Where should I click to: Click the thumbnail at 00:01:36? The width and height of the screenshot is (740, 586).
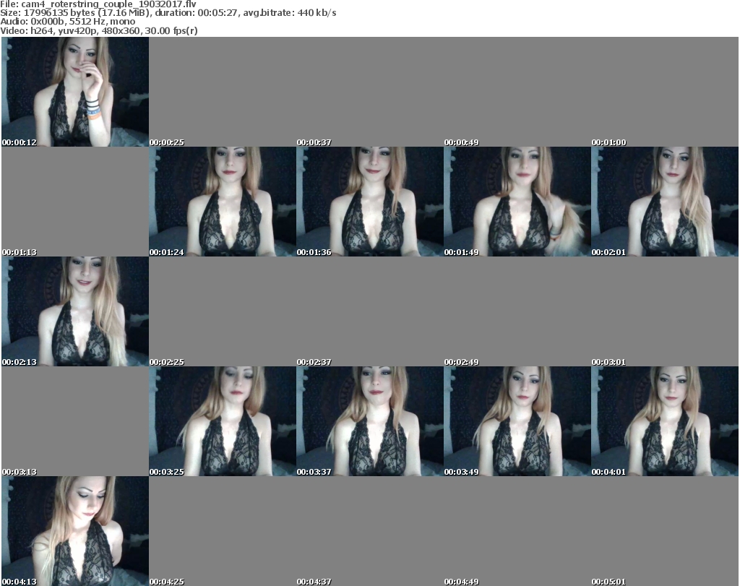(369, 202)
